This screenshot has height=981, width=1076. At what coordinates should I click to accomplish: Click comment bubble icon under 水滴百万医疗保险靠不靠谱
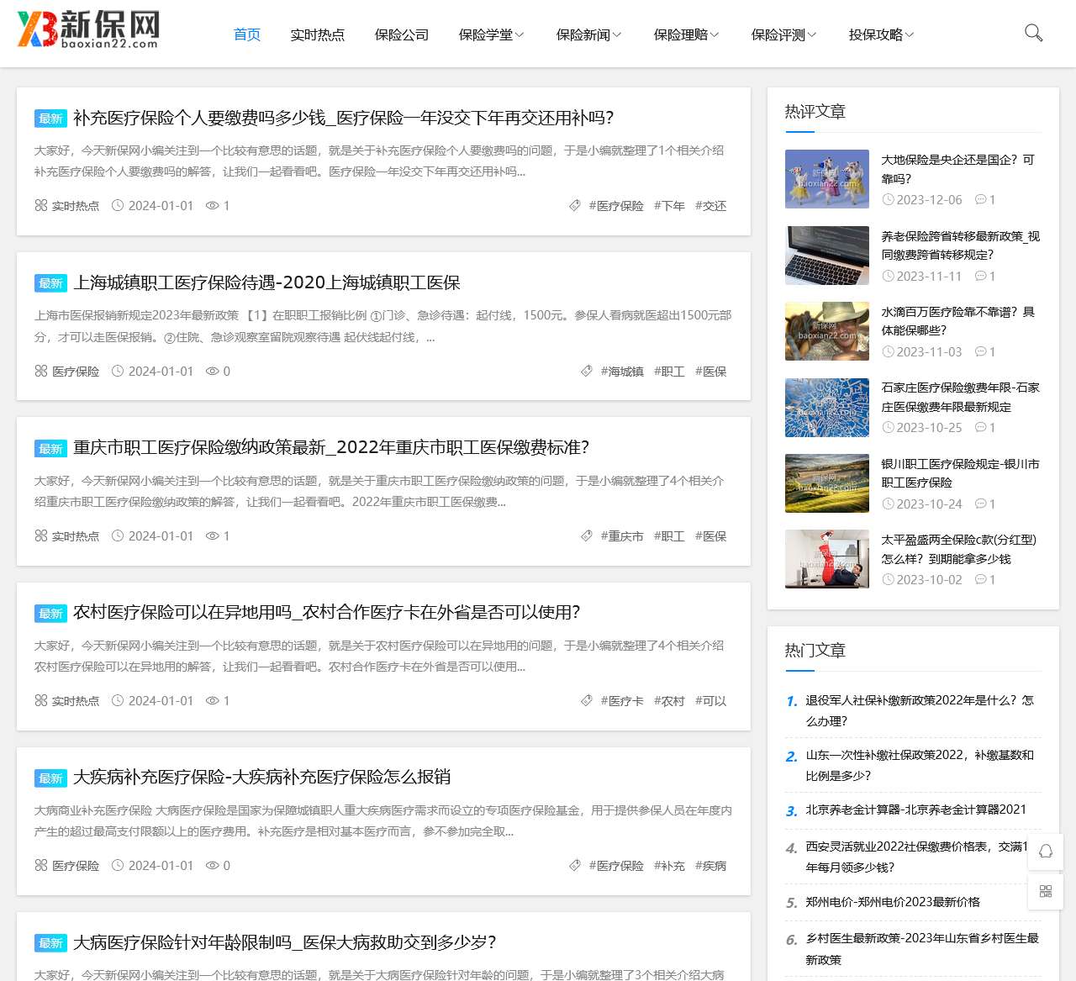[980, 351]
